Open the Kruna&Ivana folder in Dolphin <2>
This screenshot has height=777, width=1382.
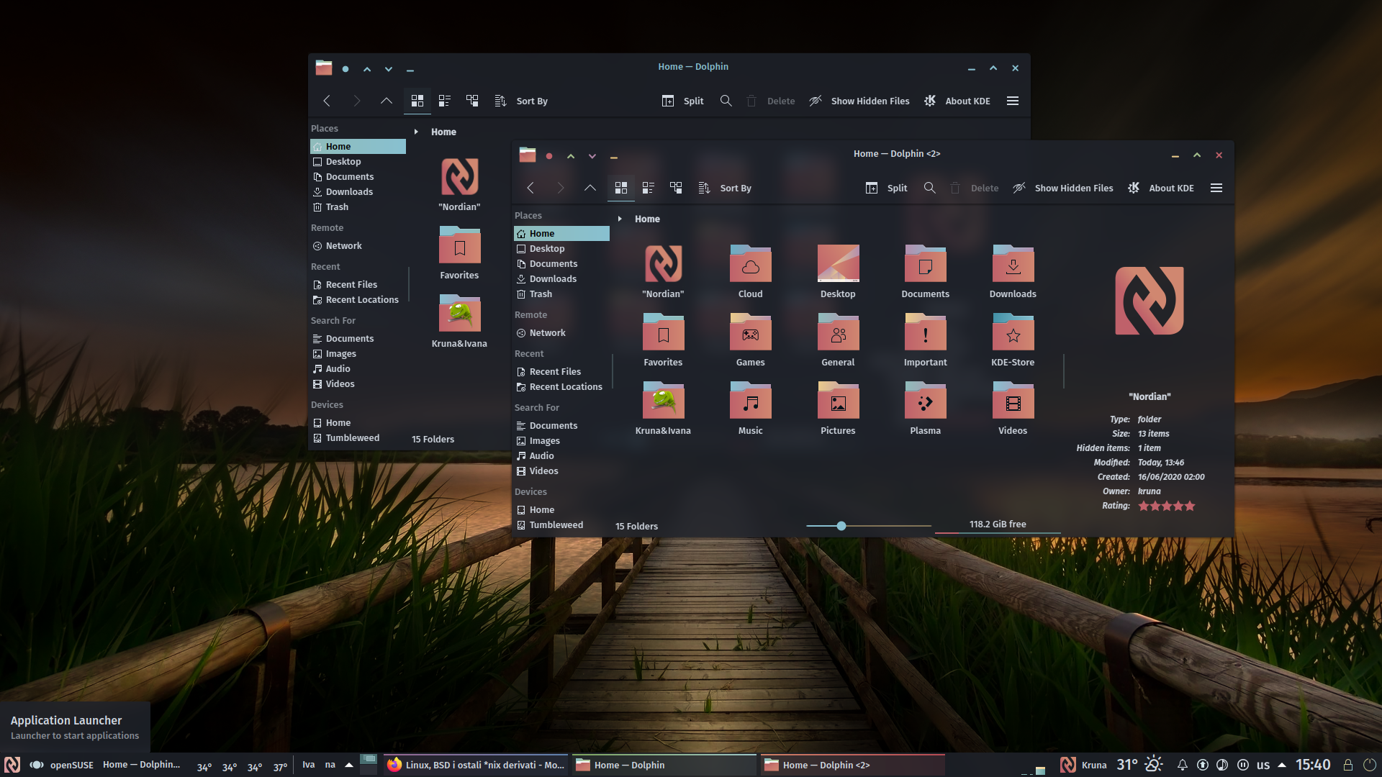pyautogui.click(x=663, y=408)
